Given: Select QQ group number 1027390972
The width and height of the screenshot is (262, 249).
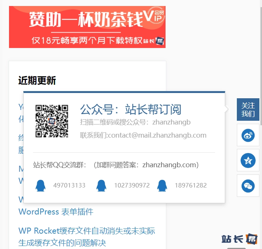Looking at the screenshot, I should click(132, 186).
